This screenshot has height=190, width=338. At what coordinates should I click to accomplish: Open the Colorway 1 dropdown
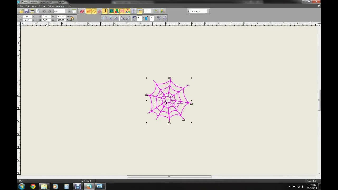208,11
